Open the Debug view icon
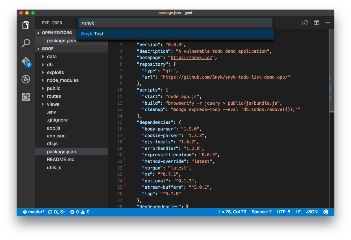The width and height of the screenshot is (351, 240). click(x=26, y=79)
